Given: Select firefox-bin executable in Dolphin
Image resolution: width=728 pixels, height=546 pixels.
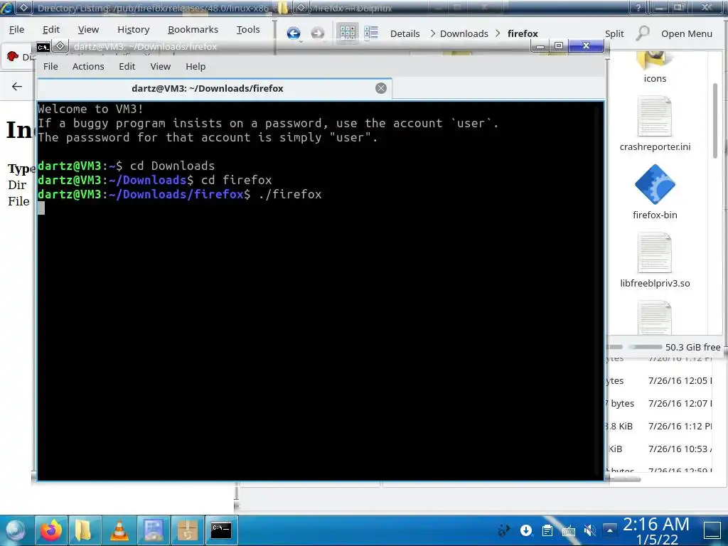Looking at the screenshot, I should (655, 192).
